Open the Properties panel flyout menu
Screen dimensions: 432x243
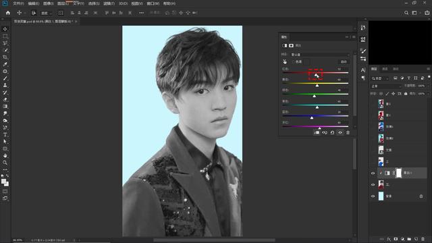[354, 37]
